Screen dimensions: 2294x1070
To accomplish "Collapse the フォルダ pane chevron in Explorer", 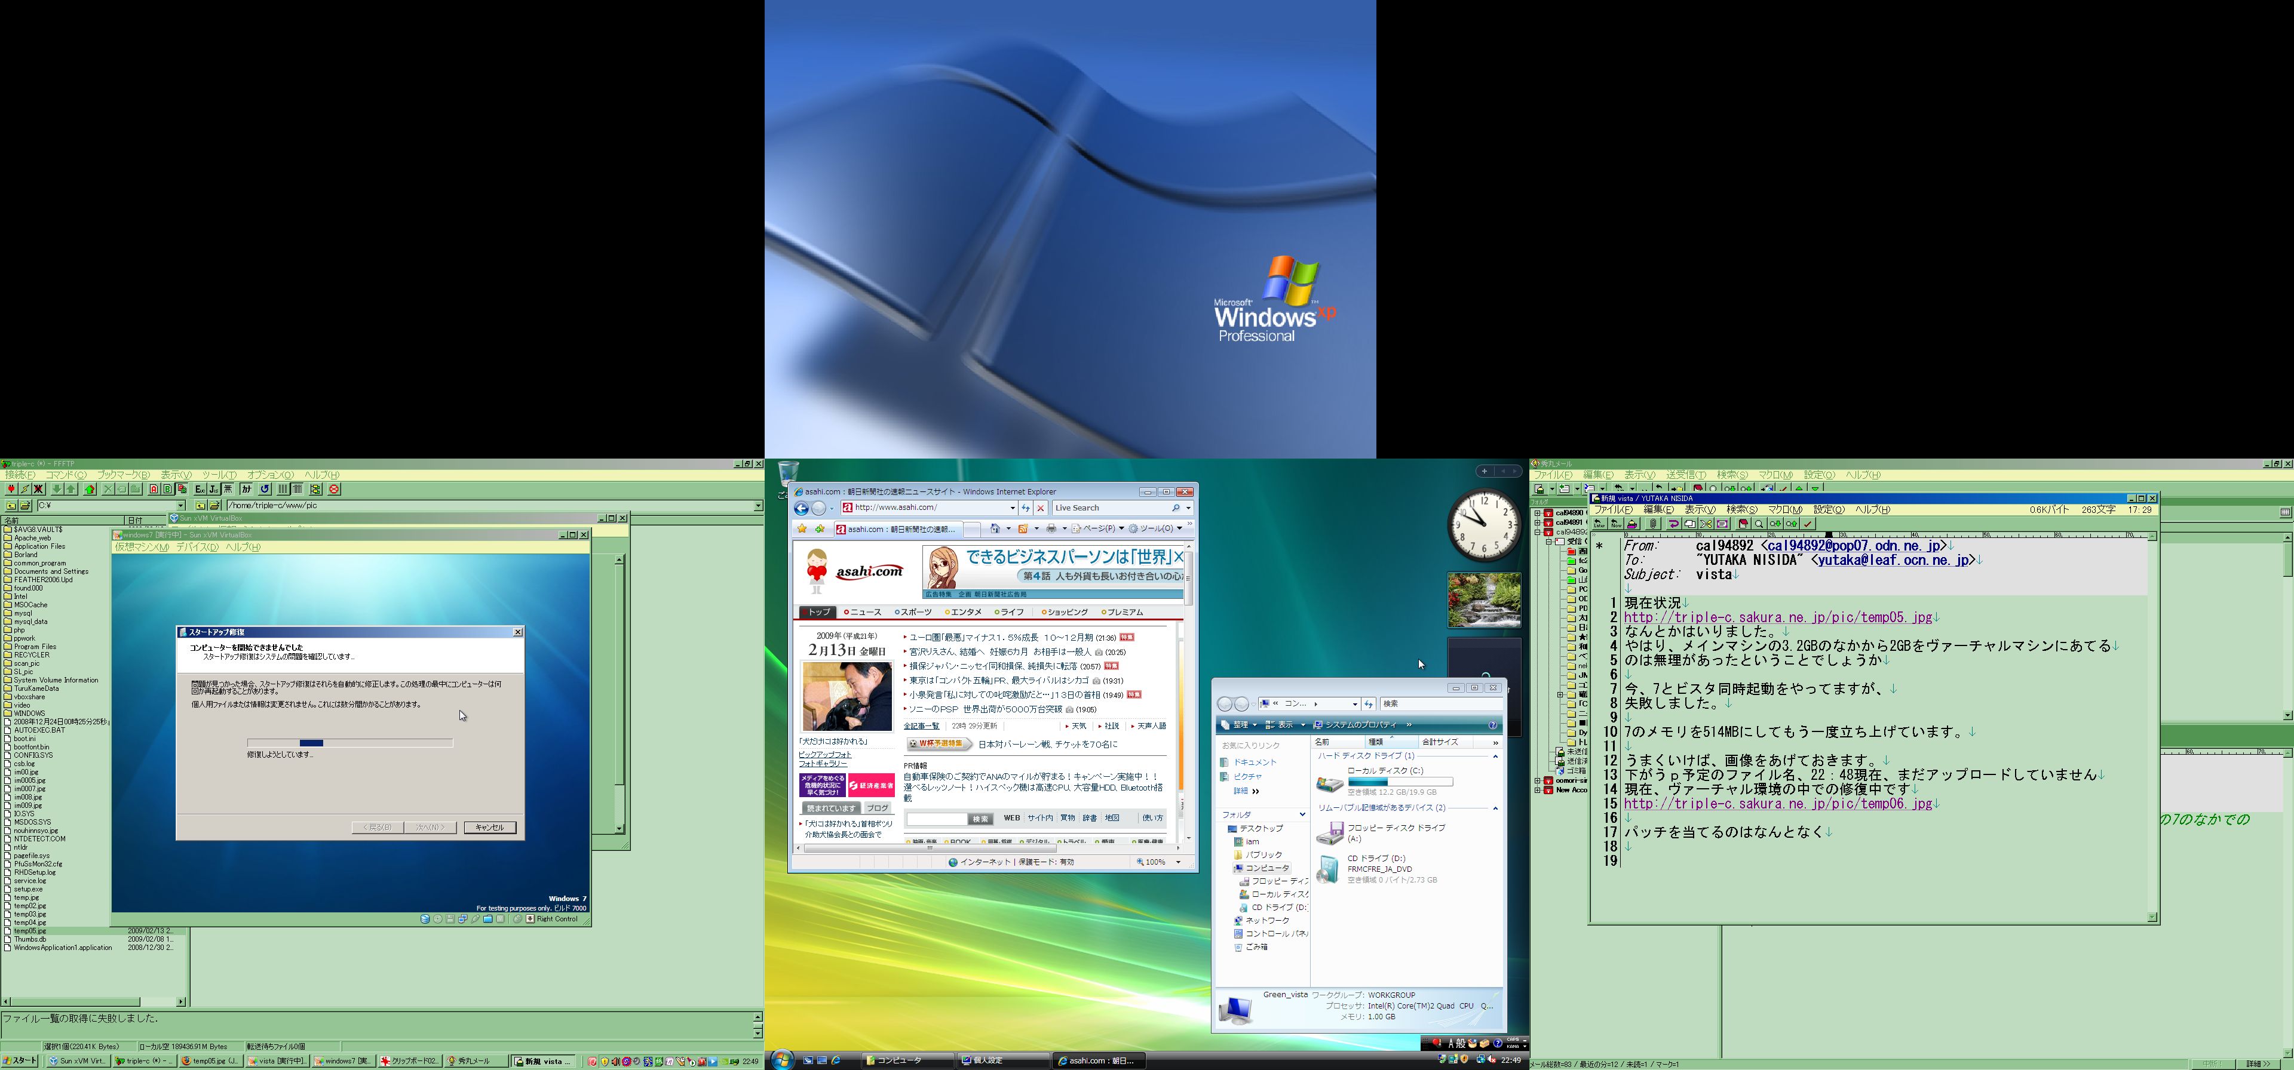I will (x=1302, y=814).
